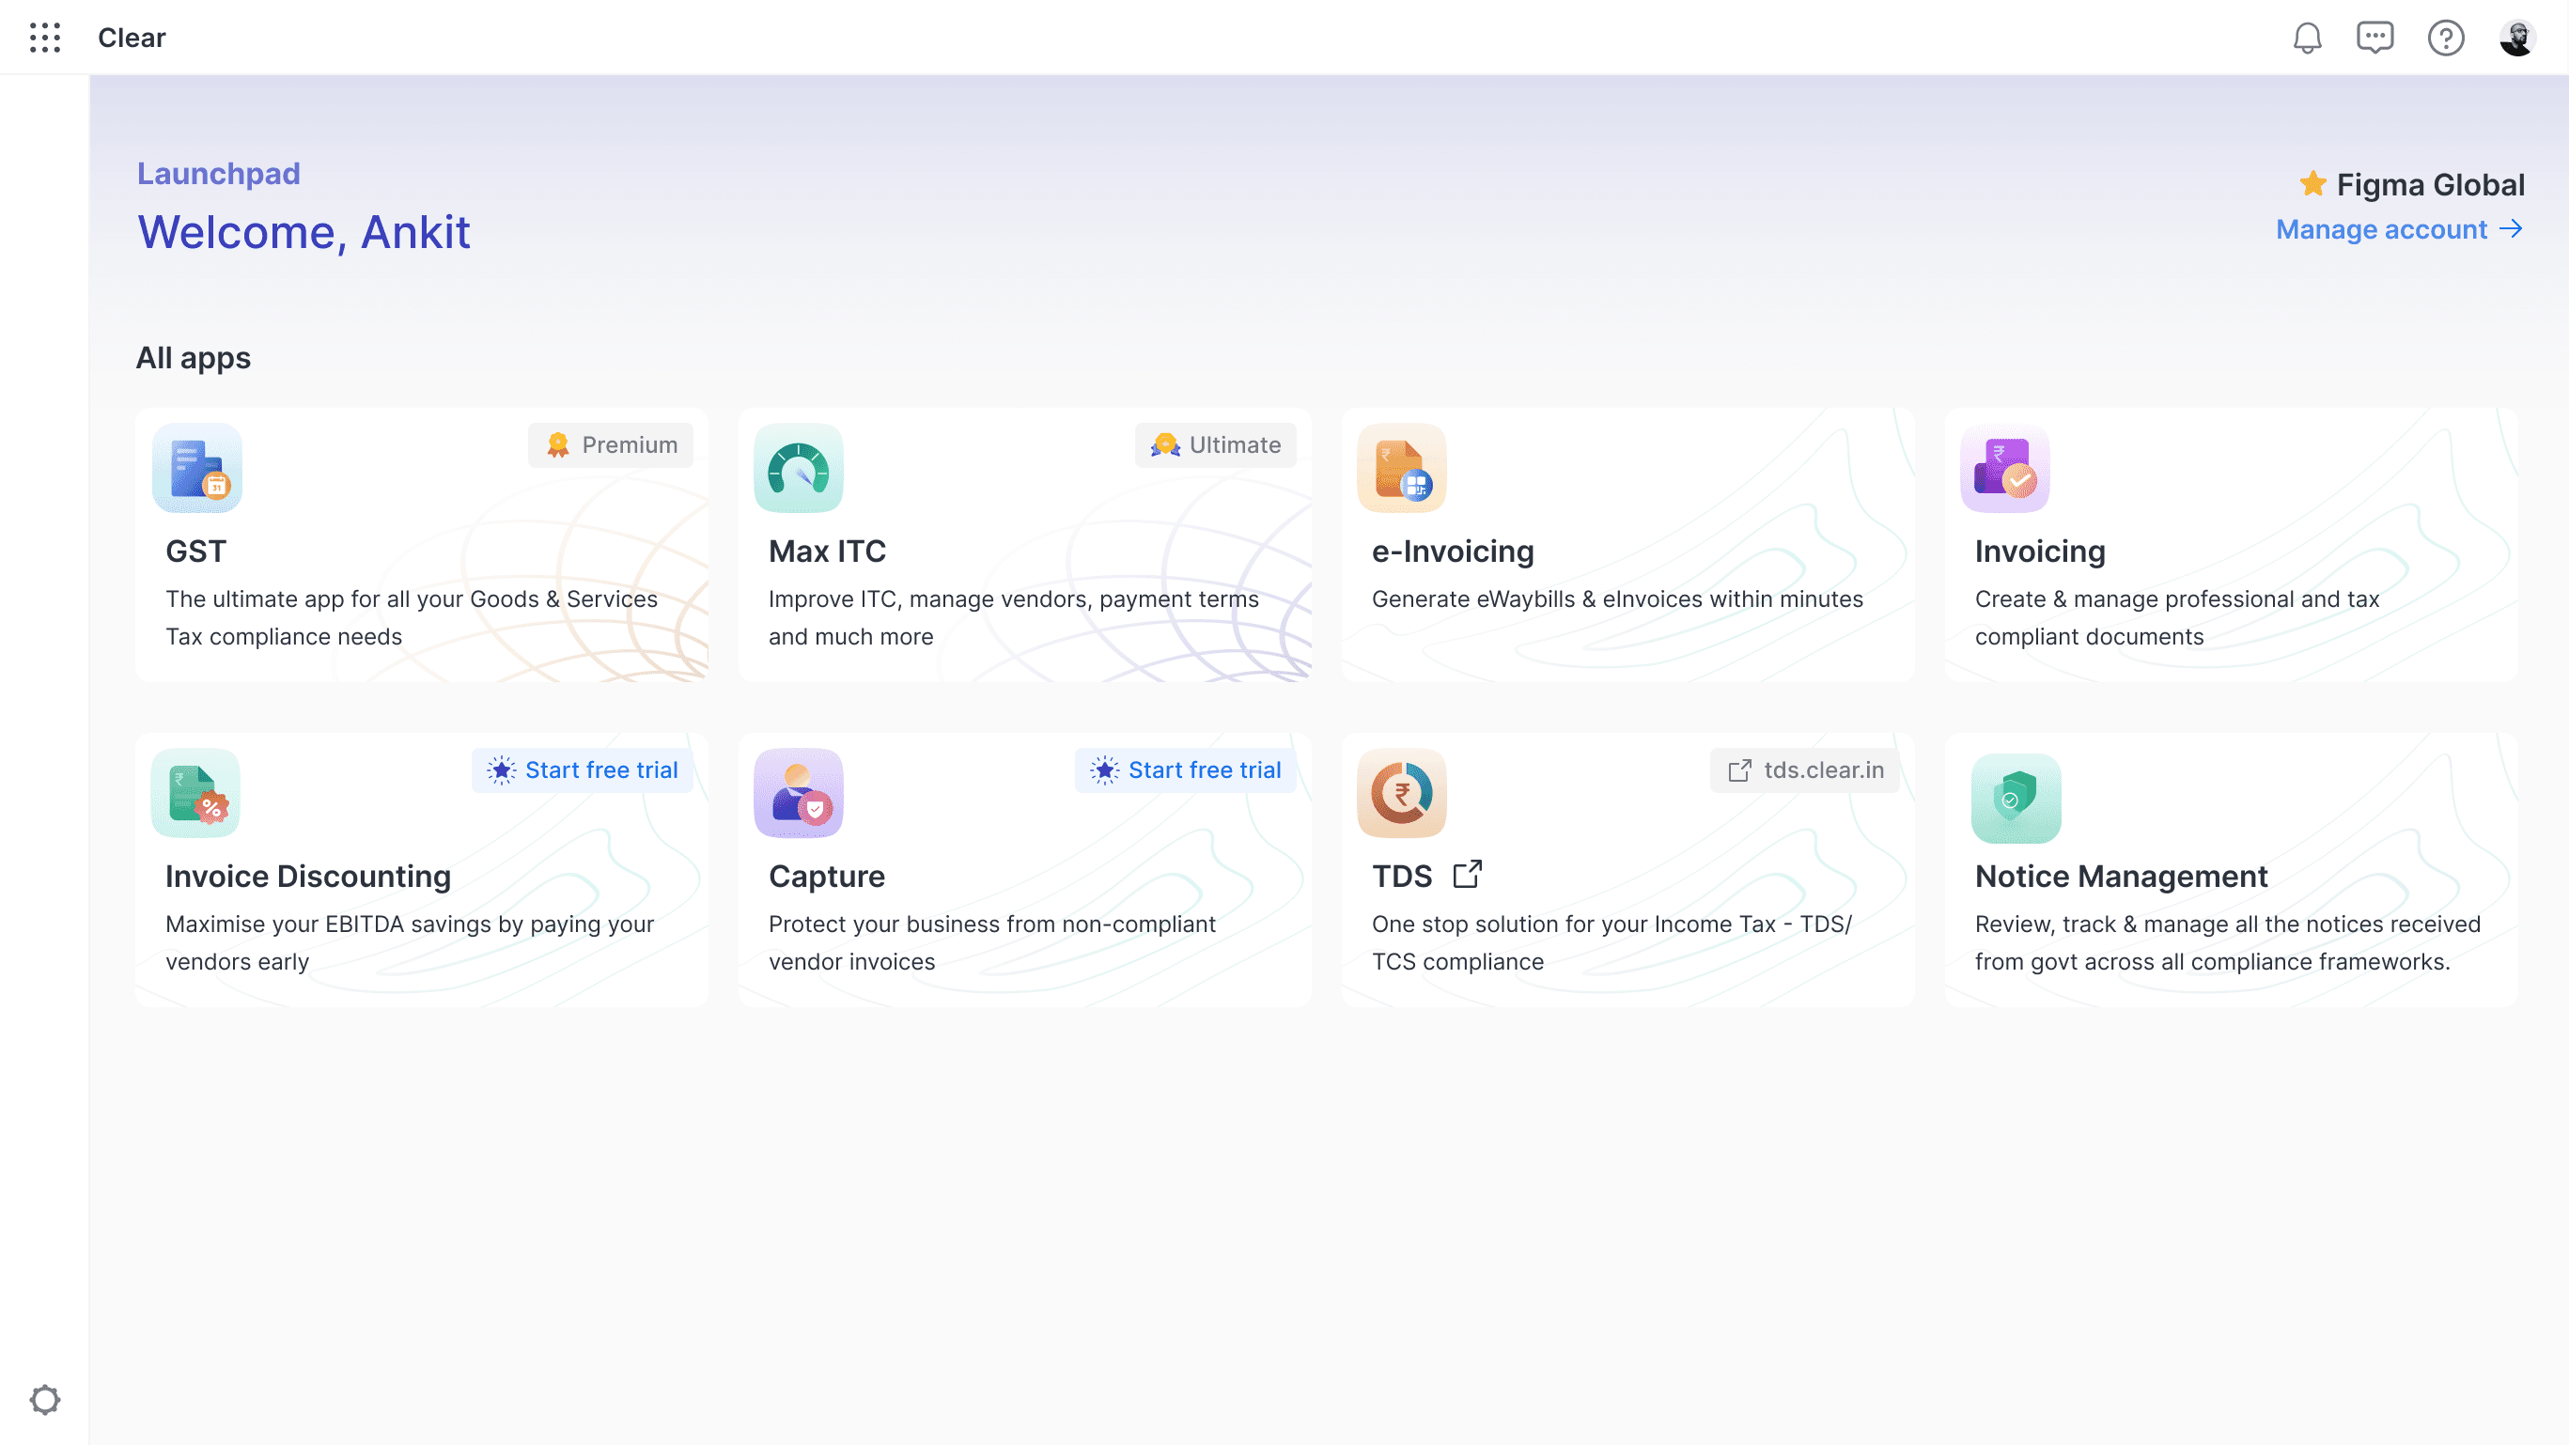Open the e-Invoicing app title
The image size is (2569, 1445).
point(1453,551)
